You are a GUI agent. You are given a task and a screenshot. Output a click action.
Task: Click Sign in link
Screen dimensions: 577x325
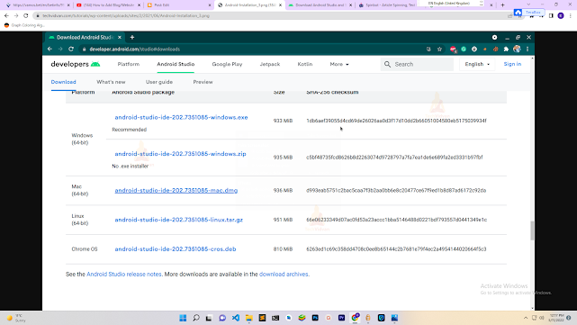tap(512, 64)
